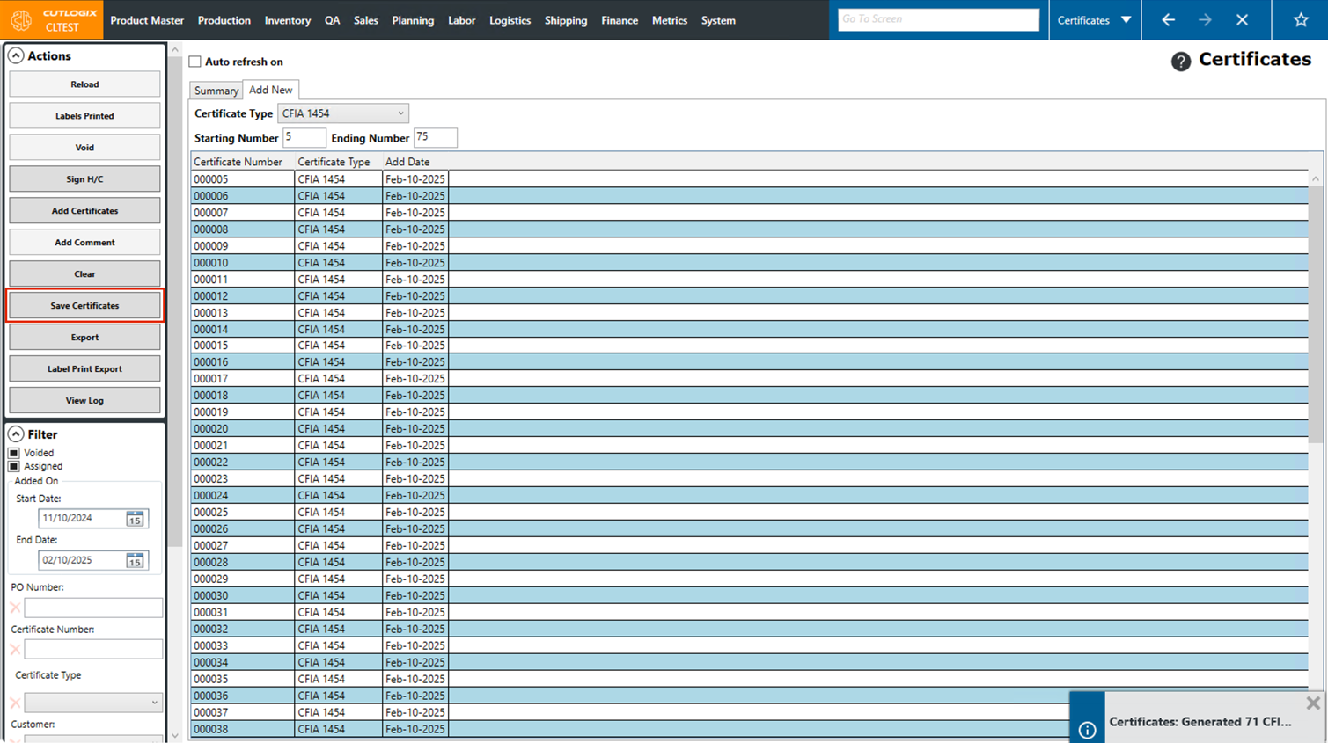Navigate back with the left arrow

pyautogui.click(x=1168, y=19)
